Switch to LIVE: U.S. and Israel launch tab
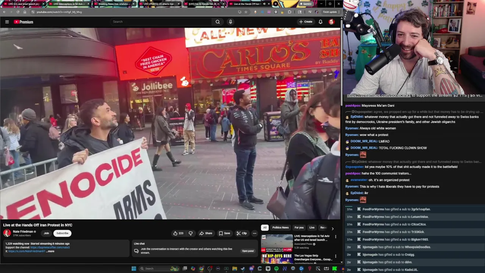This screenshot has height=273, width=485. tap(23, 4)
